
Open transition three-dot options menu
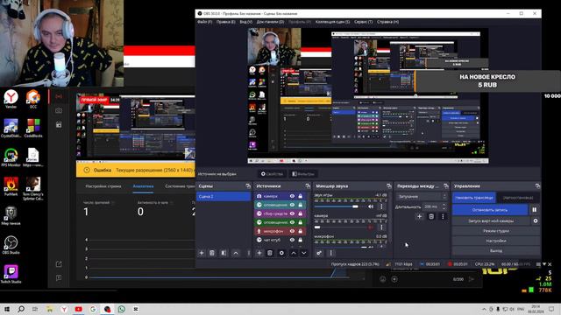443,216
